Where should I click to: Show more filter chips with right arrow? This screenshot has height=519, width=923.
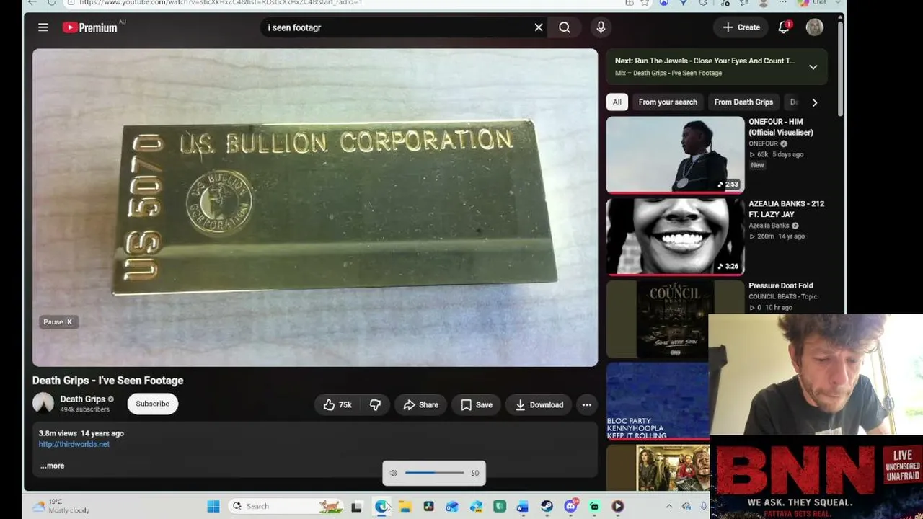tap(815, 102)
